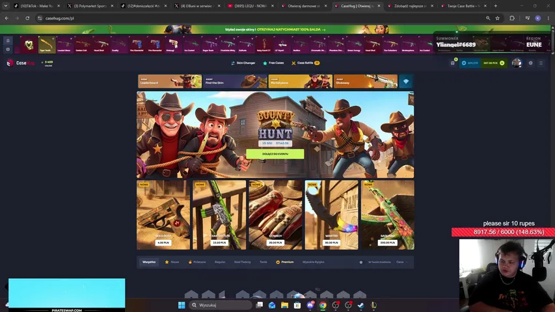
Task: Open a new browser tab with plus icon
Action: pos(496,6)
